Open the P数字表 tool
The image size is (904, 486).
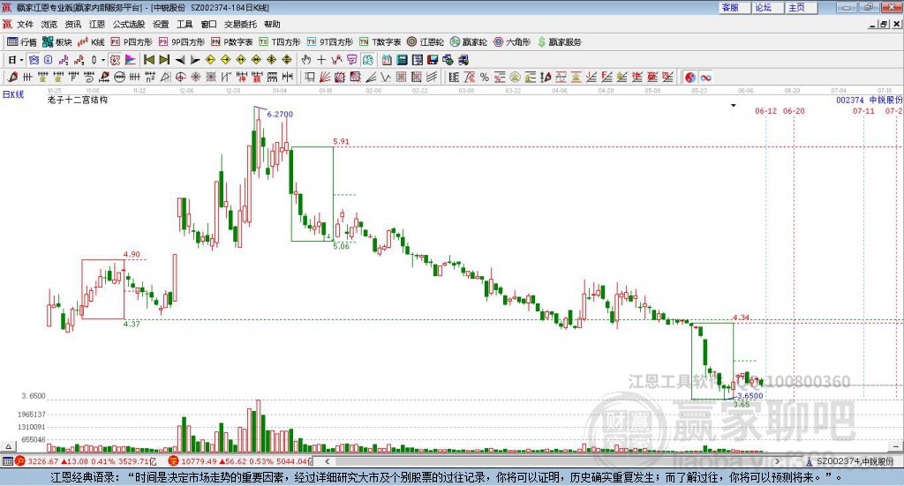pos(232,42)
